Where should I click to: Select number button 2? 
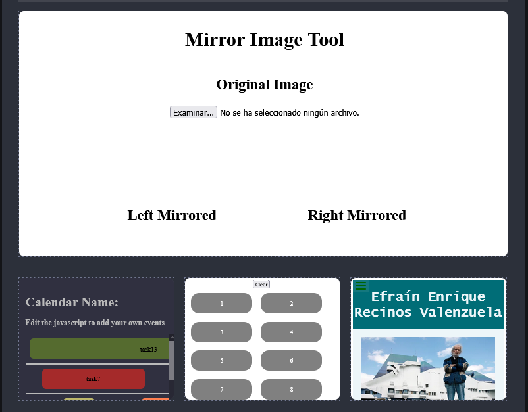pyautogui.click(x=291, y=303)
